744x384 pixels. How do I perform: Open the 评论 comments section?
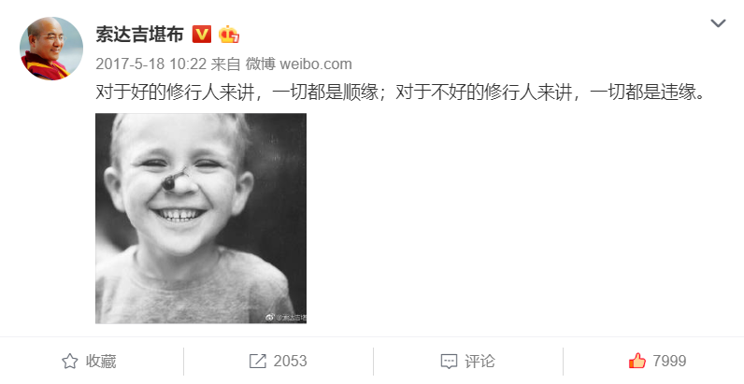(x=479, y=362)
